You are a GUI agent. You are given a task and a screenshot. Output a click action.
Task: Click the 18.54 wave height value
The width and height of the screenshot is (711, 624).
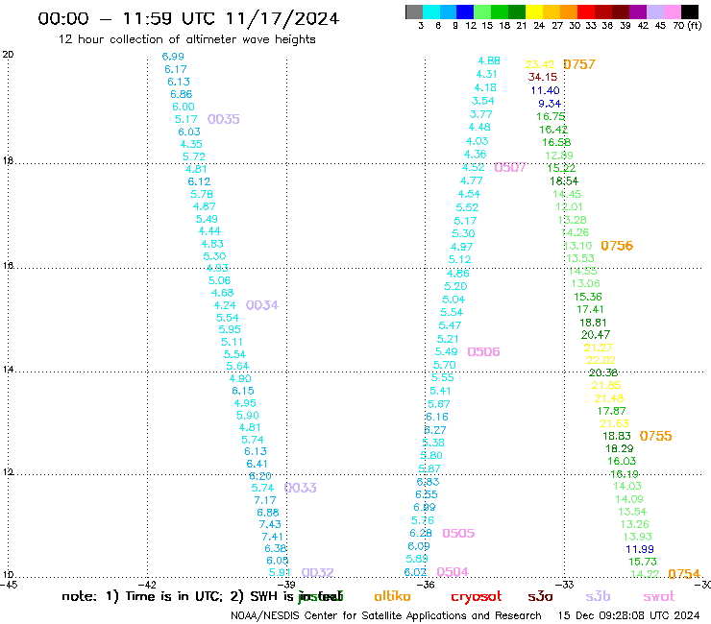tap(564, 181)
